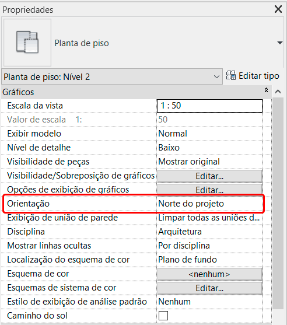The height and width of the screenshot is (325, 287).
Task: Click the Editar tipo icon
Action: coord(231,75)
